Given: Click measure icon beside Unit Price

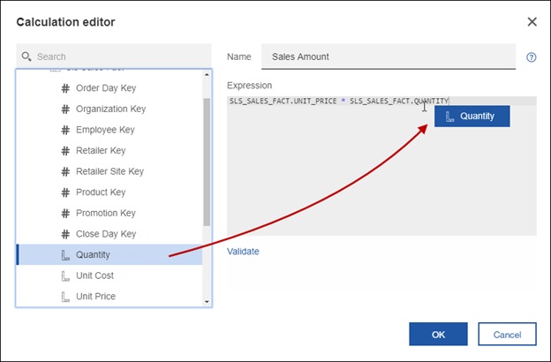Looking at the screenshot, I should (x=65, y=297).
